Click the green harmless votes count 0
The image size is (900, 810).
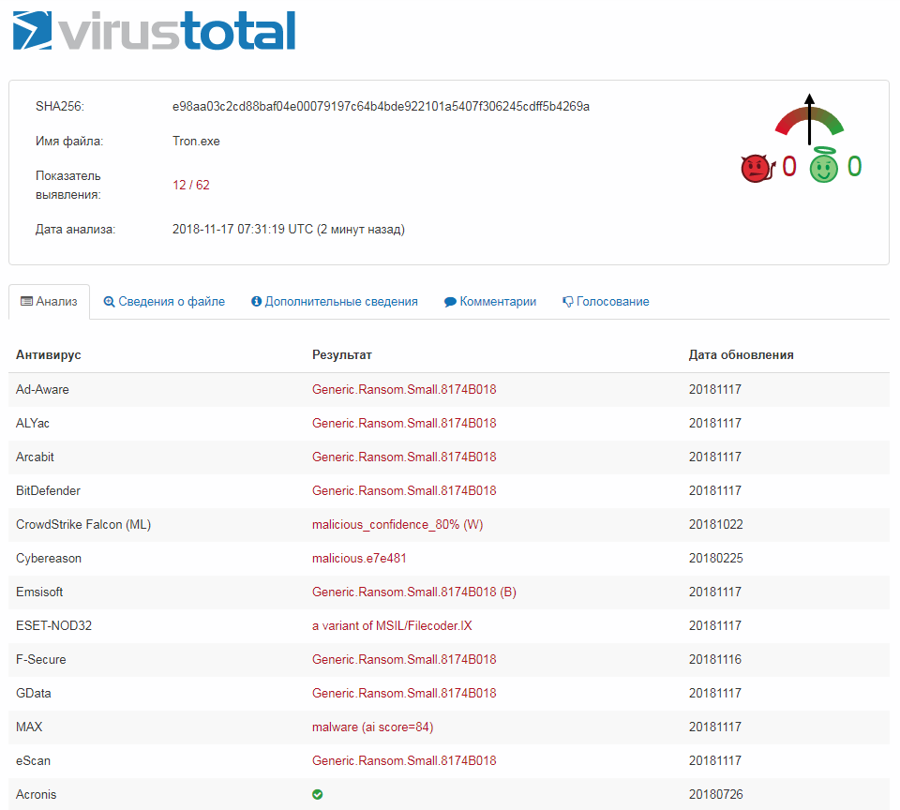(855, 167)
